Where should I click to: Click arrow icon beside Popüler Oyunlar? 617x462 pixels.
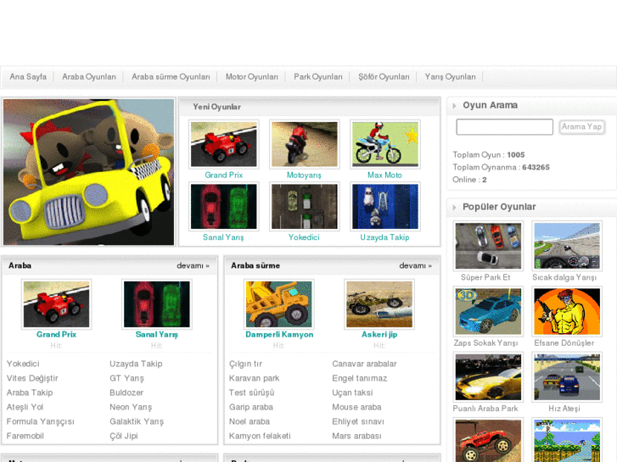coord(455,207)
